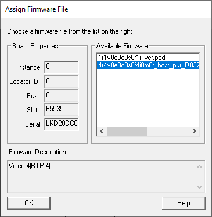This screenshot has height=217, width=212.
Task: Click the up arrow of description scrollbar
Action: [199, 166]
